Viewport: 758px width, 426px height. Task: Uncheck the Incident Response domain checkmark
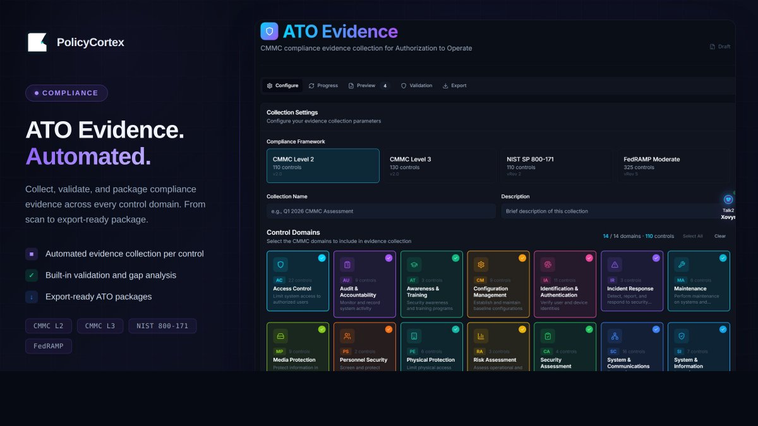click(656, 257)
